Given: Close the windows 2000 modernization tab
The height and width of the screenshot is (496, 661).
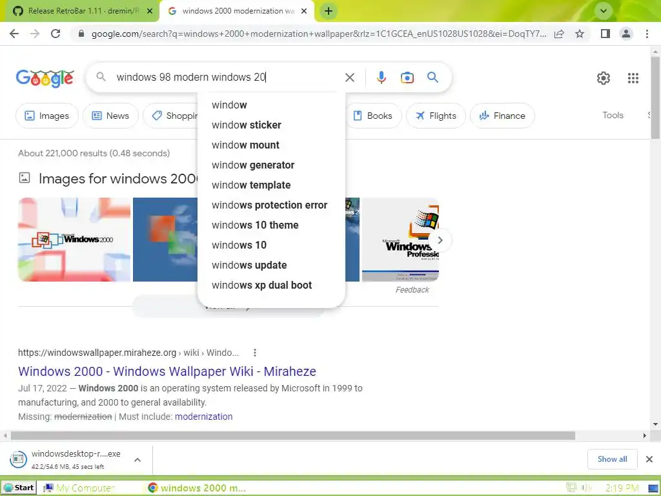Looking at the screenshot, I should click(x=304, y=11).
